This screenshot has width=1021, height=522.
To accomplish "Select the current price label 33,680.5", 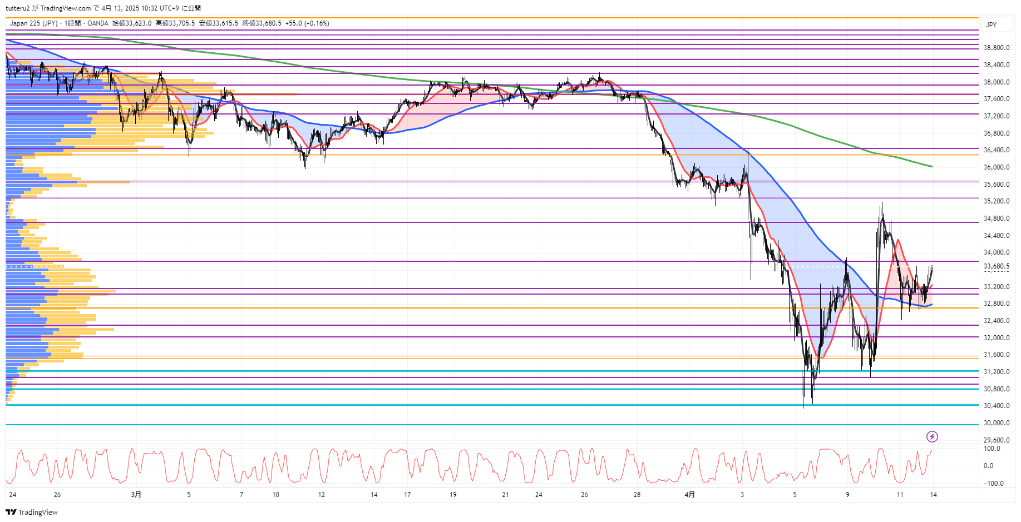I will [996, 266].
